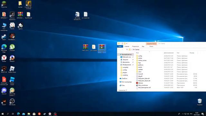This screenshot has height=116, width=206.
Task: Open the uTorrent desktop shortcut
Action: click(x=12, y=48)
